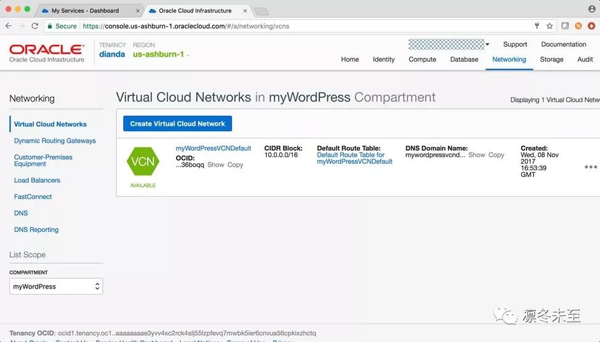
Task: Open the three-dots actions menu for VCN
Action: coord(591,167)
